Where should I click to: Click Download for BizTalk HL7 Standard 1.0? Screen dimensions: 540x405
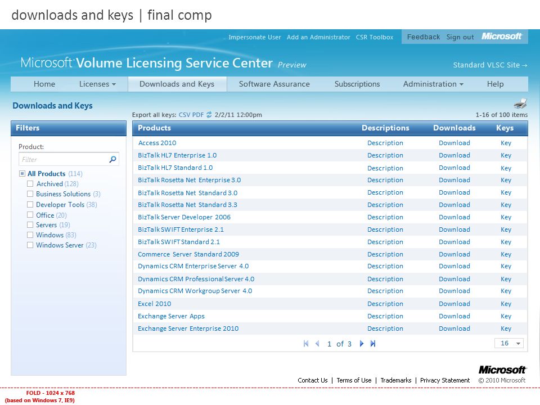point(454,168)
